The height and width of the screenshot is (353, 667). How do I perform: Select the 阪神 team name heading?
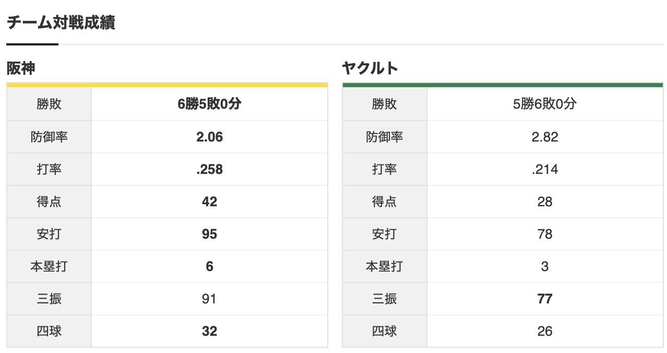click(x=21, y=68)
